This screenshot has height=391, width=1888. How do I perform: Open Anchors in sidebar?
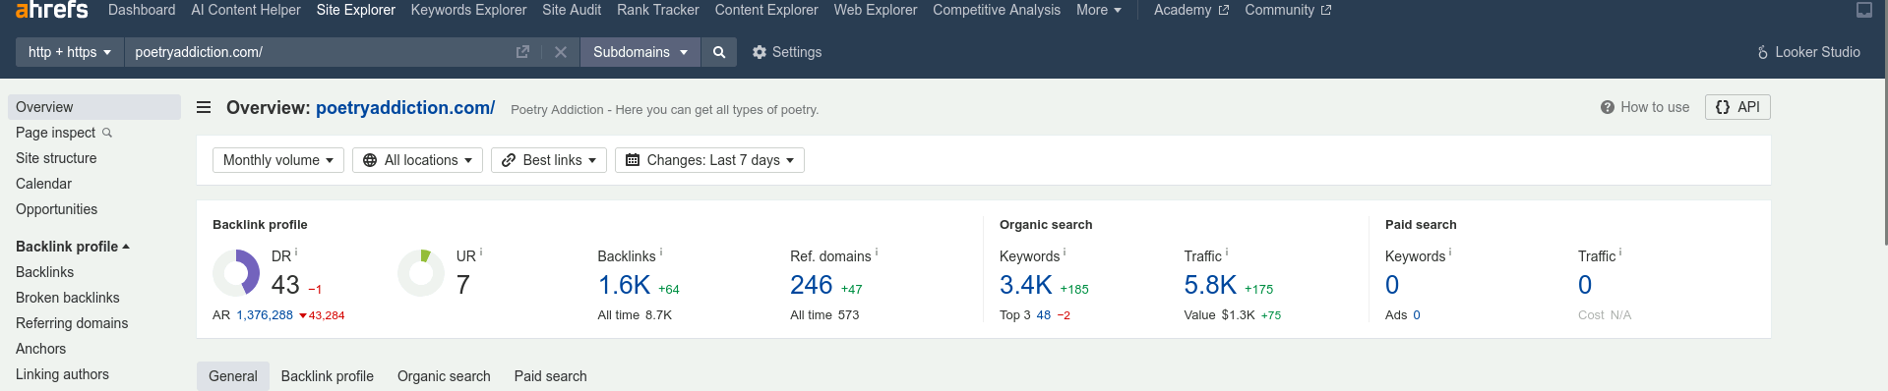click(x=40, y=349)
